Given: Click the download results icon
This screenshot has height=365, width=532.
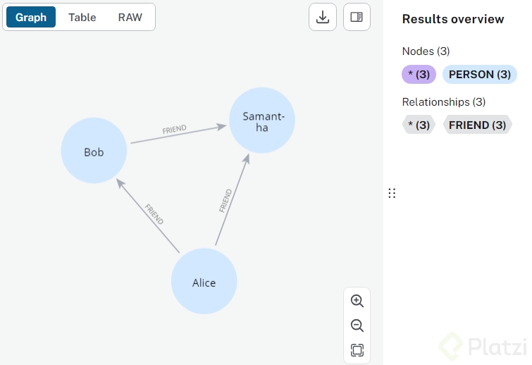Looking at the screenshot, I should point(323,17).
